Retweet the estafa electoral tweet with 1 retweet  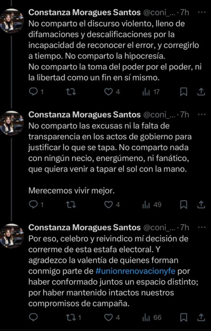tap(71, 317)
